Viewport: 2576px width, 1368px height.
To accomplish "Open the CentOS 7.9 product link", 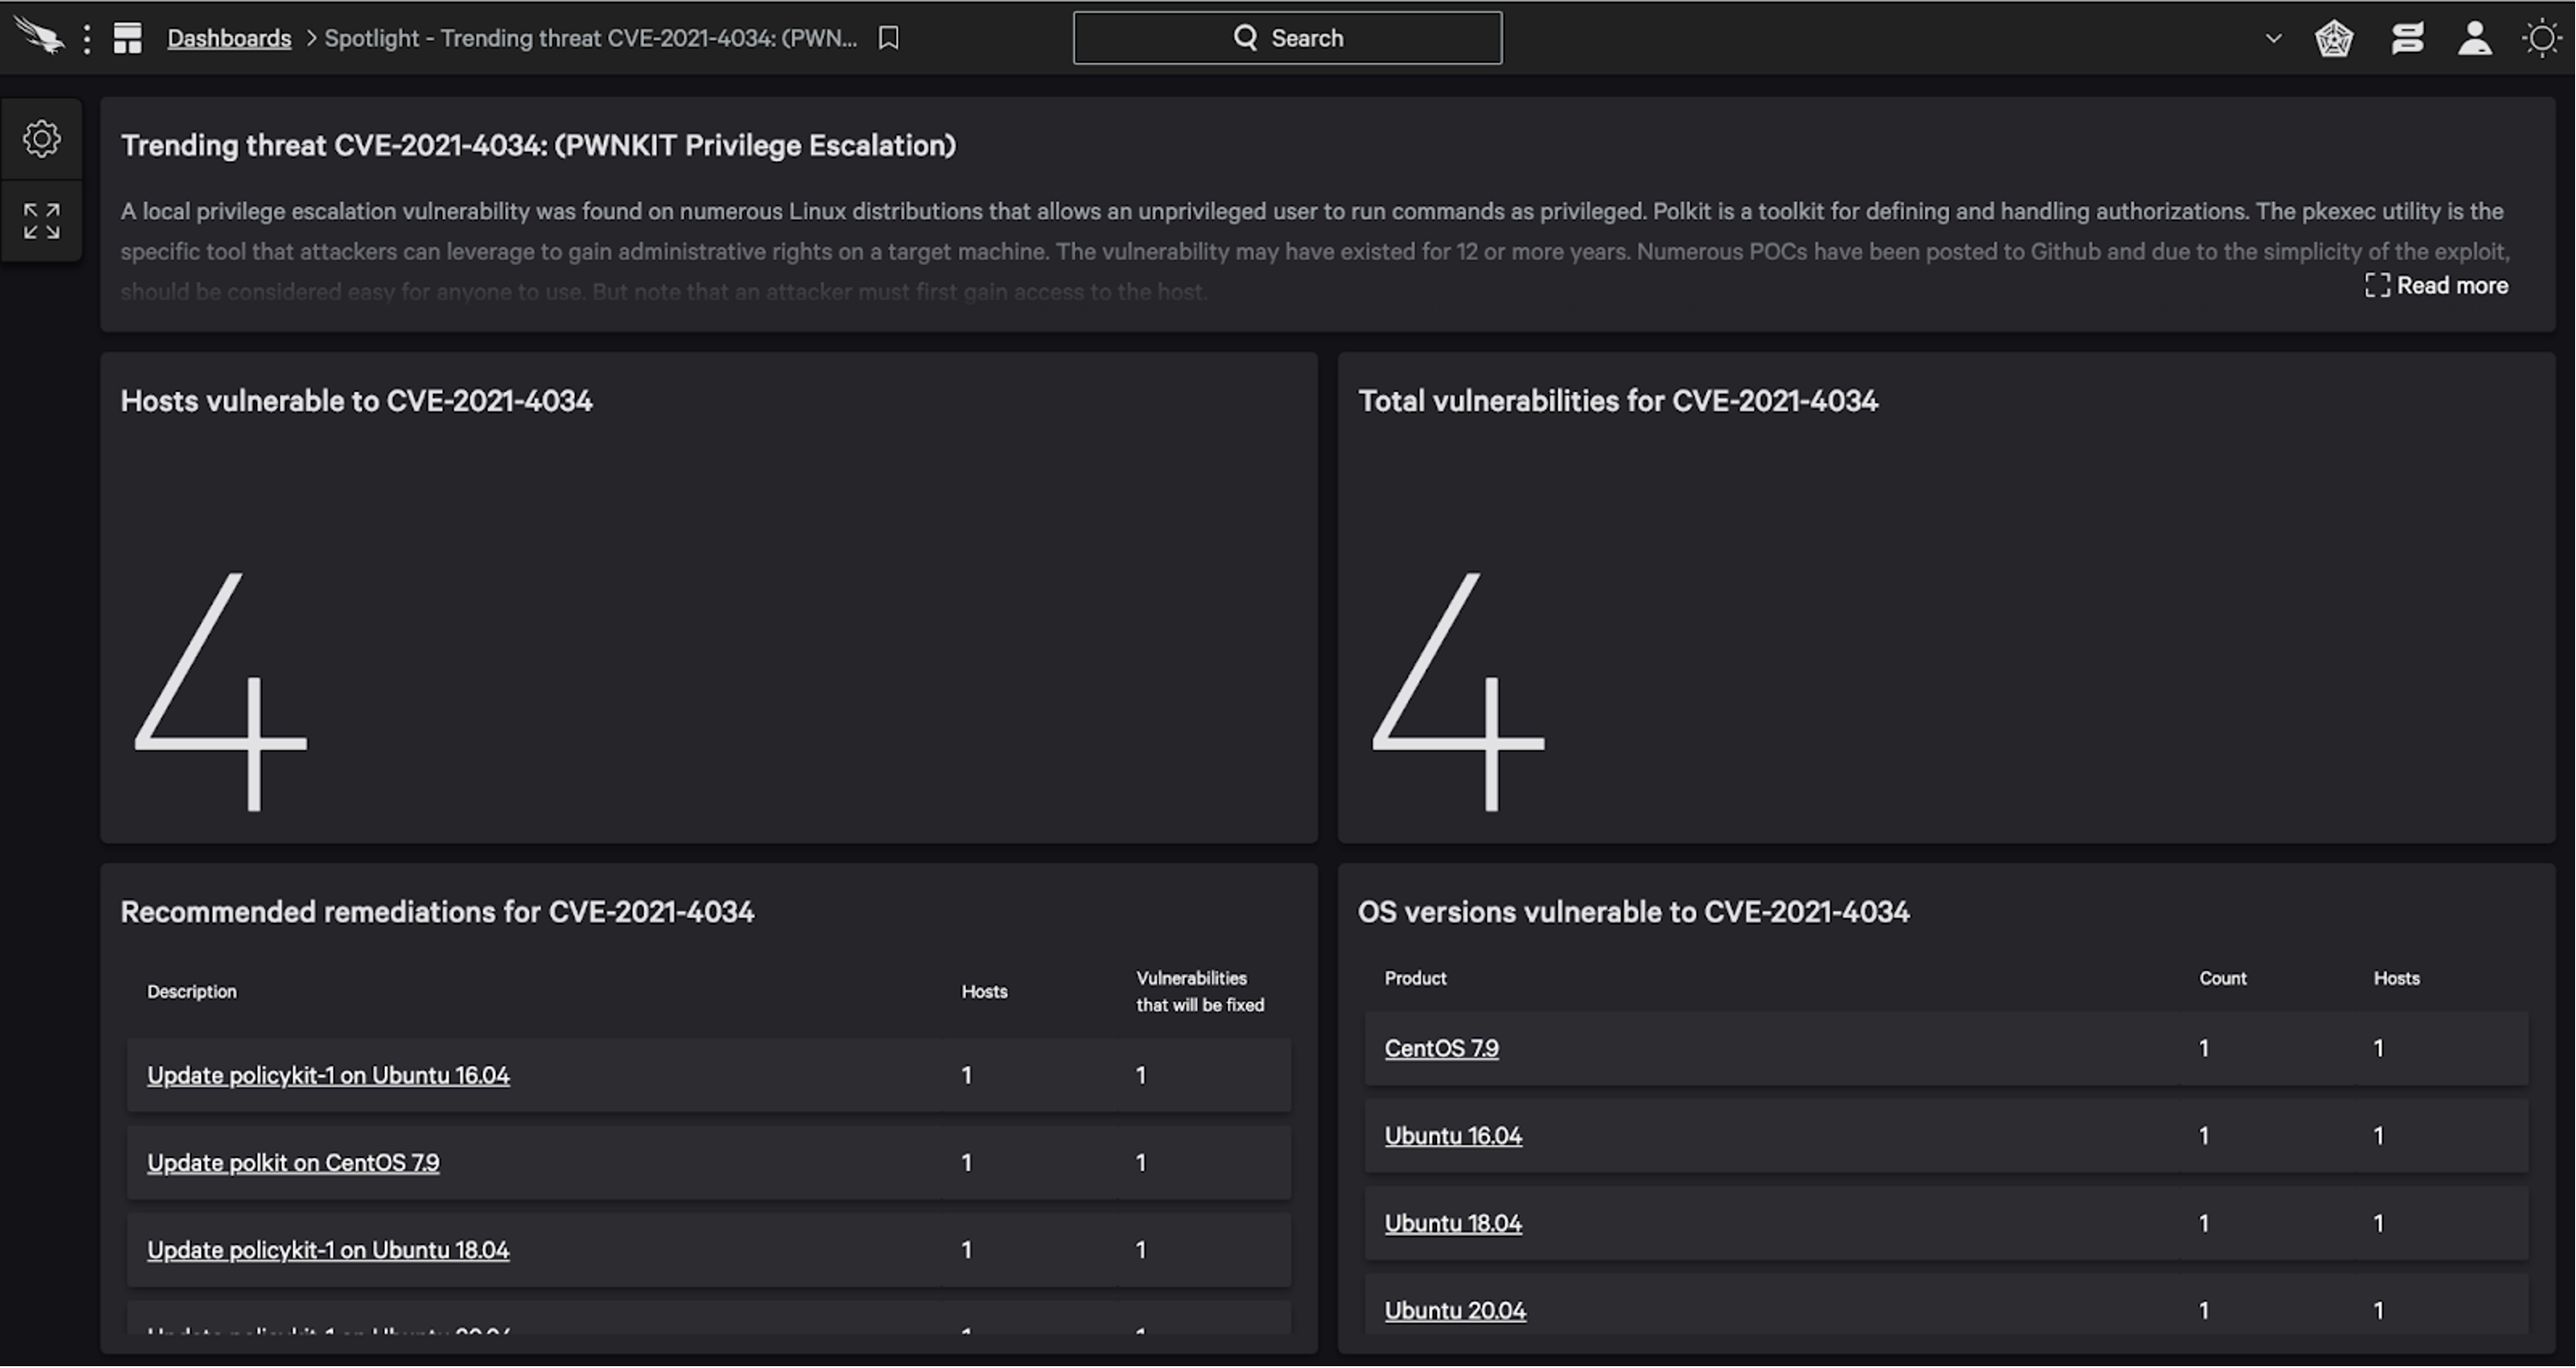I will tap(1441, 1048).
